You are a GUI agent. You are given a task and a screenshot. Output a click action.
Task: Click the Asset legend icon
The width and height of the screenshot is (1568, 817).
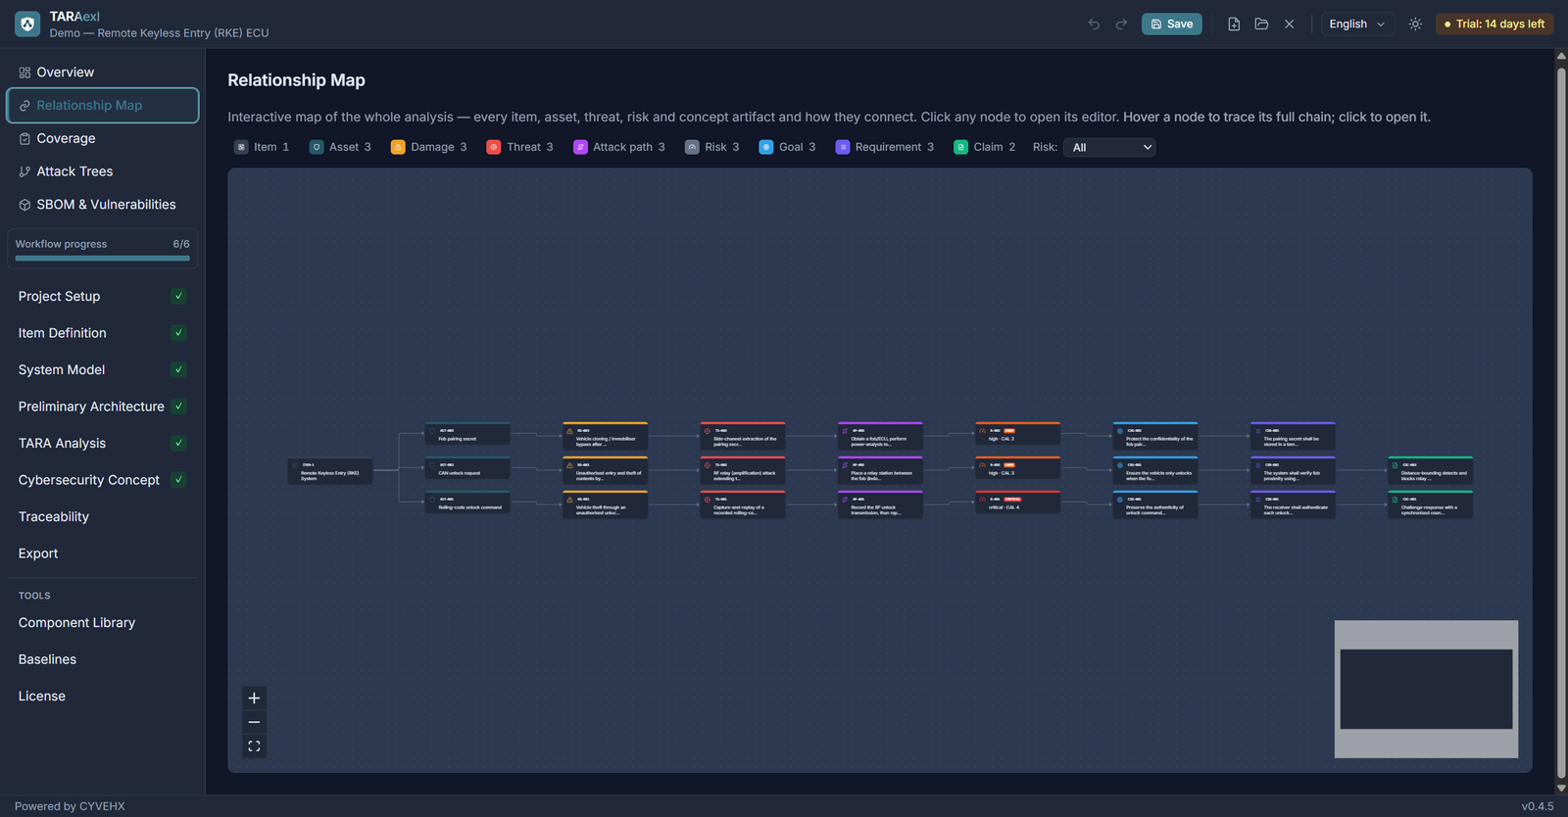[x=317, y=147]
